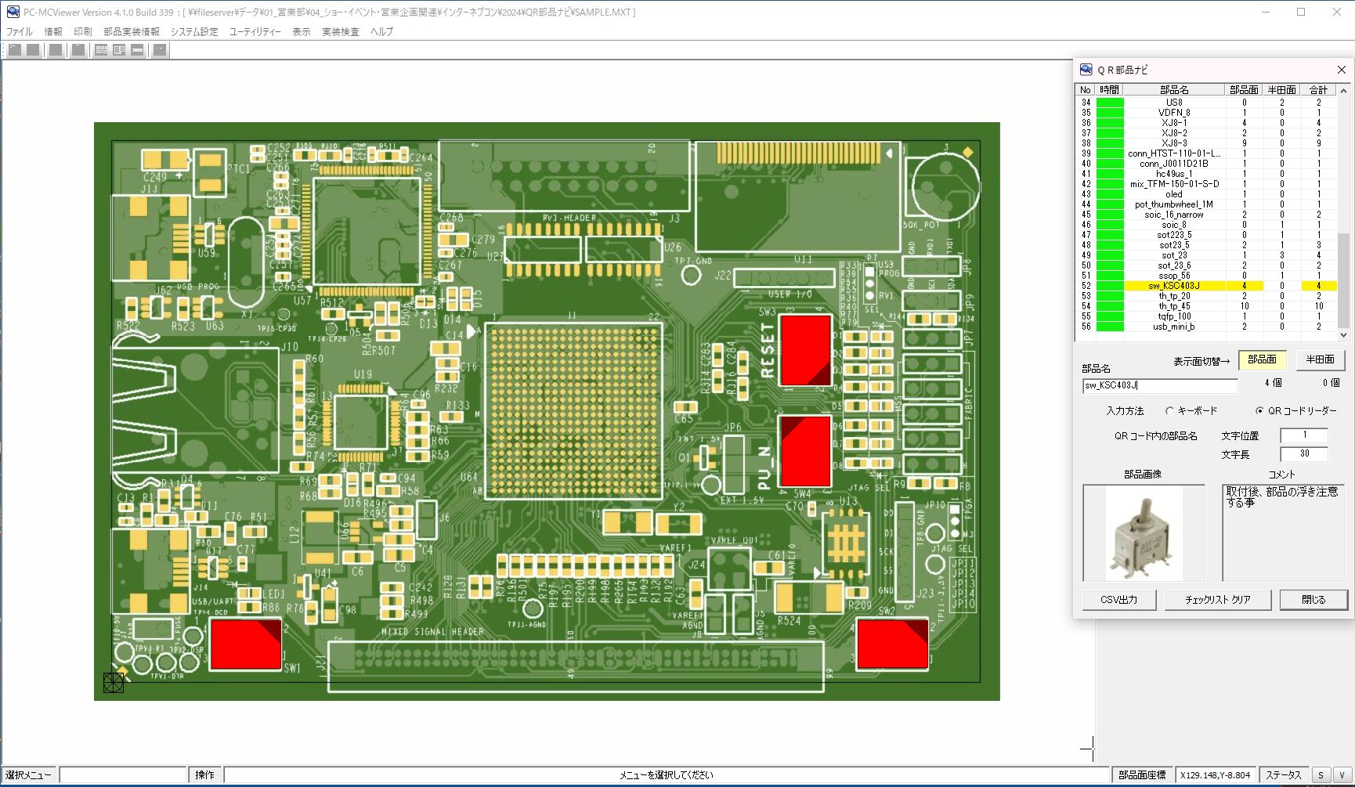
Task: Click the first icon in the toolbar
Action: point(15,50)
